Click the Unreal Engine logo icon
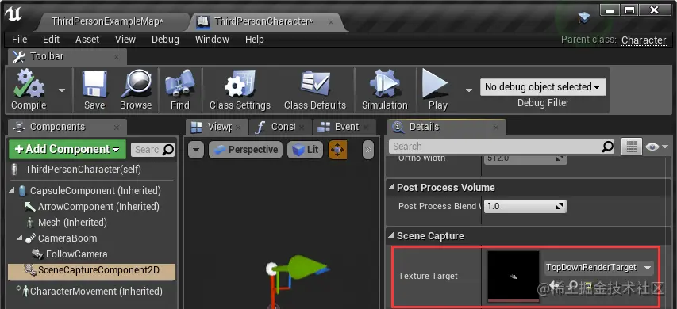This screenshot has height=309, width=677. point(13,14)
